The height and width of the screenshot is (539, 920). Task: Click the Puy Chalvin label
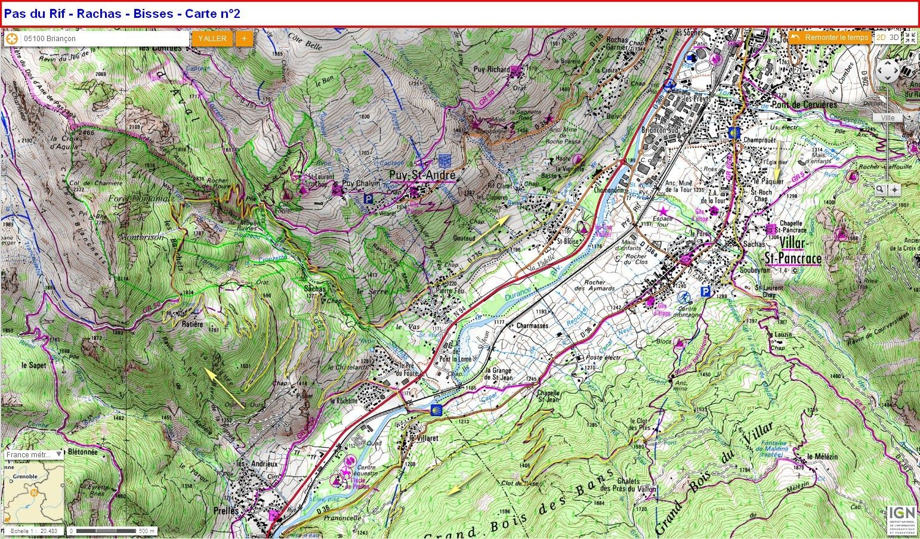coord(361,185)
